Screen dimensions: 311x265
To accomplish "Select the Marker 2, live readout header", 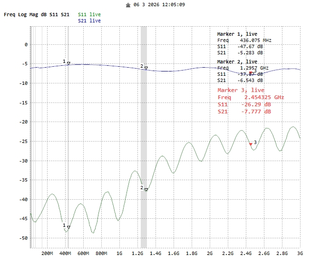I will 237,62.
